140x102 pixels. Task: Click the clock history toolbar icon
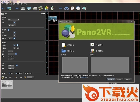(x=78, y=8)
